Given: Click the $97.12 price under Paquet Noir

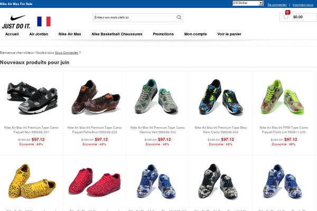Looking at the screenshot, I should 38,139.
